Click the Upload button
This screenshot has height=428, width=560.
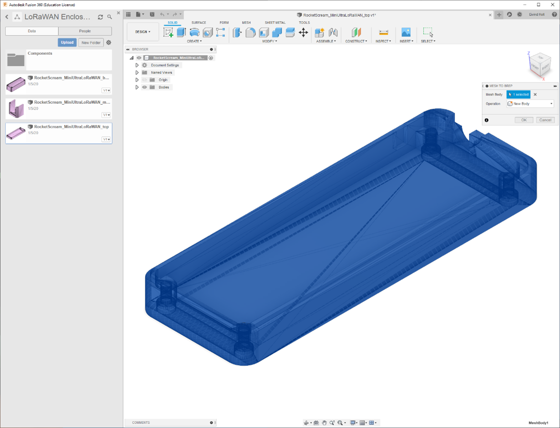coord(67,42)
